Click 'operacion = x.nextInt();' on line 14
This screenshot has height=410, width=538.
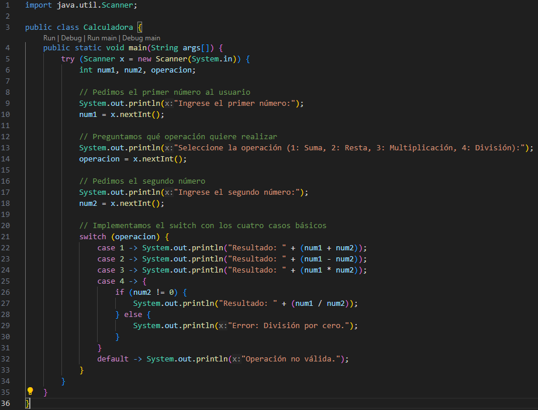(133, 159)
